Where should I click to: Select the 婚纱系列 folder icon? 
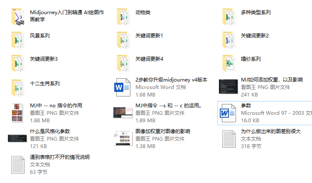click(229, 63)
